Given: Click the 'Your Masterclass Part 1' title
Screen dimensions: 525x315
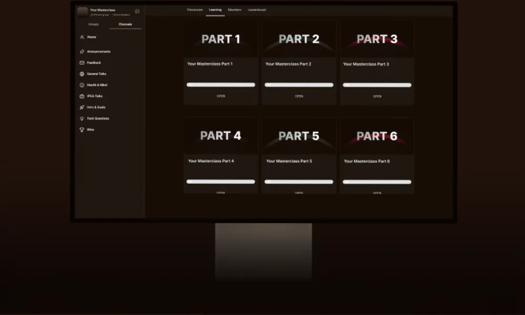Looking at the screenshot, I should pos(210,64).
